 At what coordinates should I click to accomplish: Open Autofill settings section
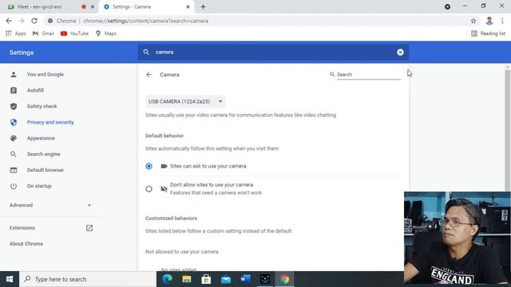tap(35, 90)
